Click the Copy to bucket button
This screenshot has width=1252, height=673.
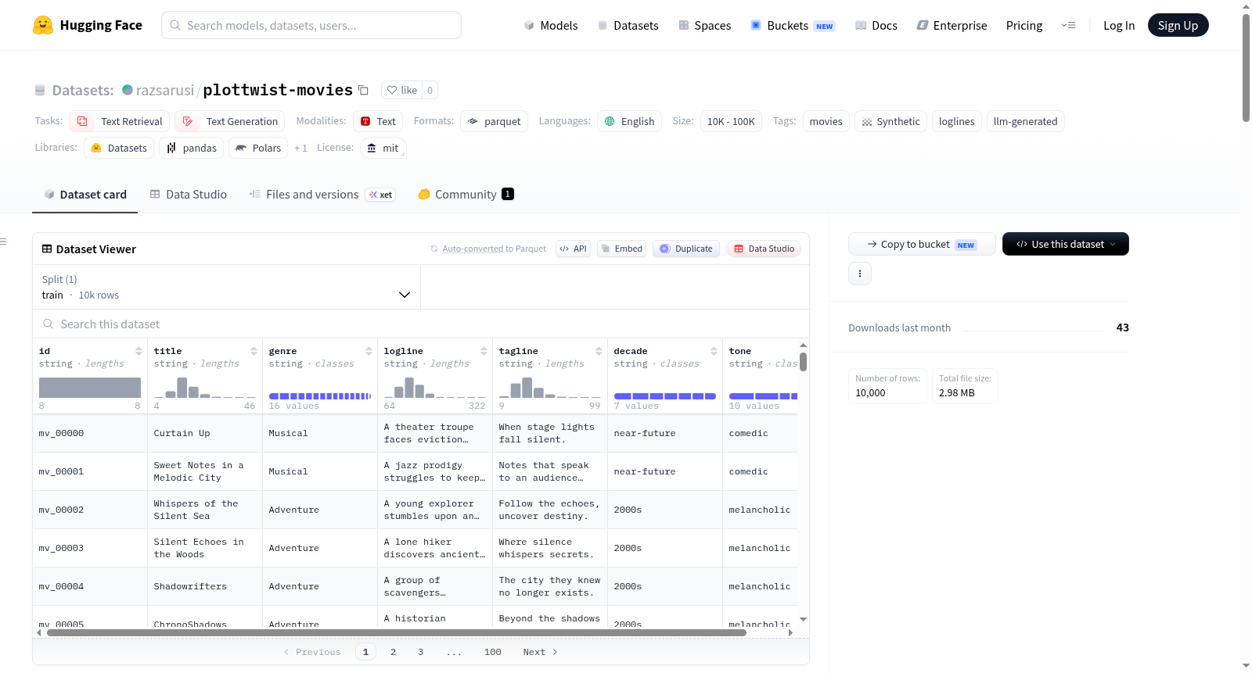[922, 244]
